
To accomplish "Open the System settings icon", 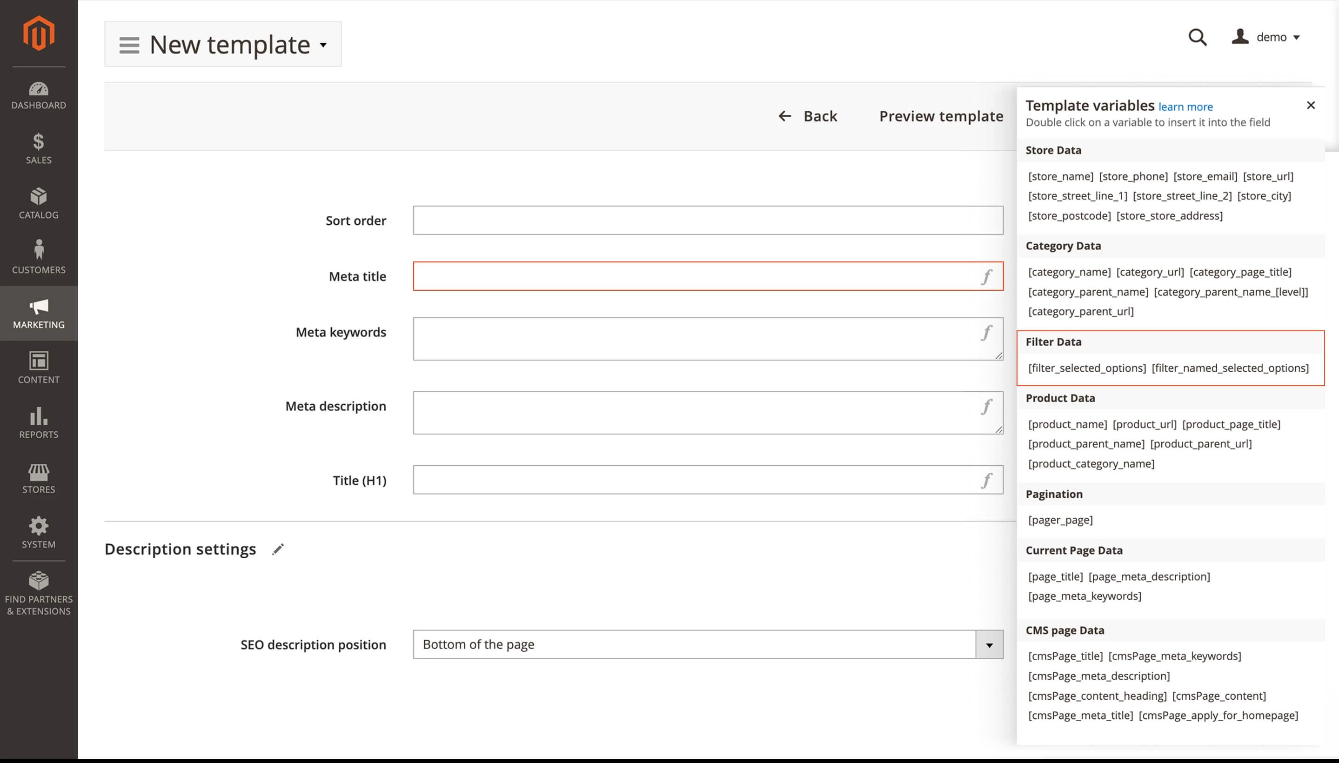I will click(38, 531).
